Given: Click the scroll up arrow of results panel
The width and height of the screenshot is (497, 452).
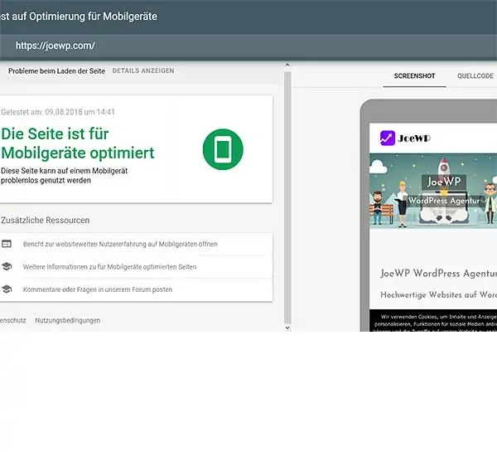Looking at the screenshot, I should click(x=287, y=65).
